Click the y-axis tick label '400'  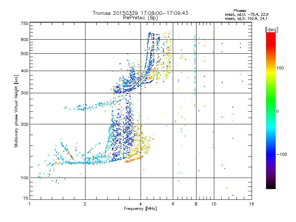[x=24, y=71]
